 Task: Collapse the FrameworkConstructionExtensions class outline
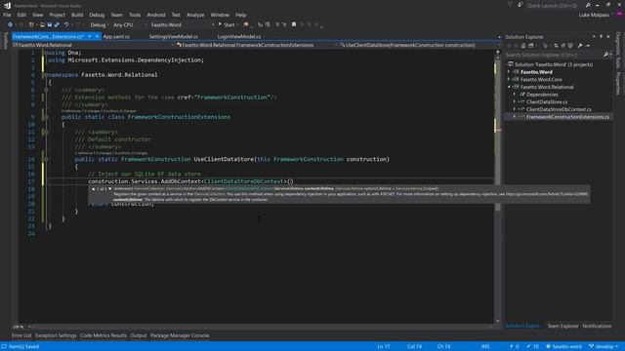click(46, 117)
